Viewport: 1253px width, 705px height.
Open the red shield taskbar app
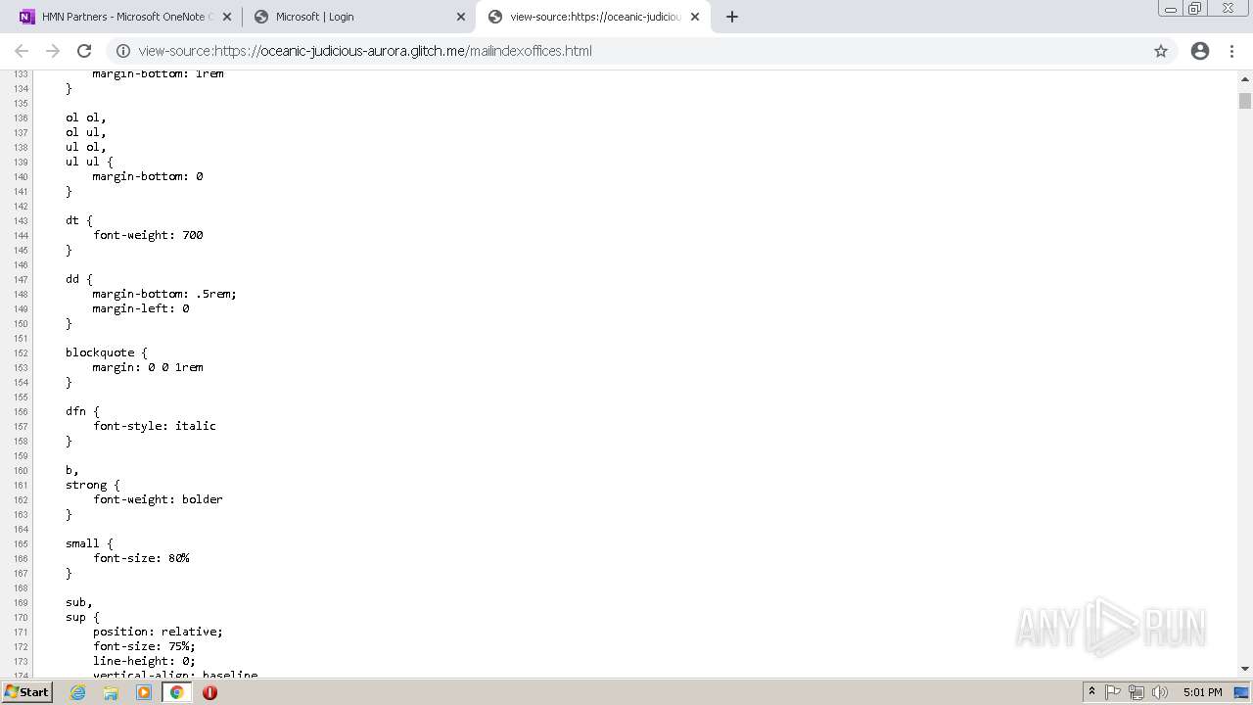(x=209, y=692)
